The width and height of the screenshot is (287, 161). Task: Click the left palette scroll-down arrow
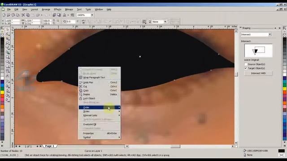coord(2,142)
